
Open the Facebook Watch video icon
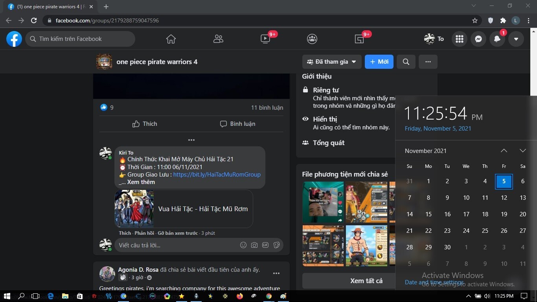click(265, 39)
